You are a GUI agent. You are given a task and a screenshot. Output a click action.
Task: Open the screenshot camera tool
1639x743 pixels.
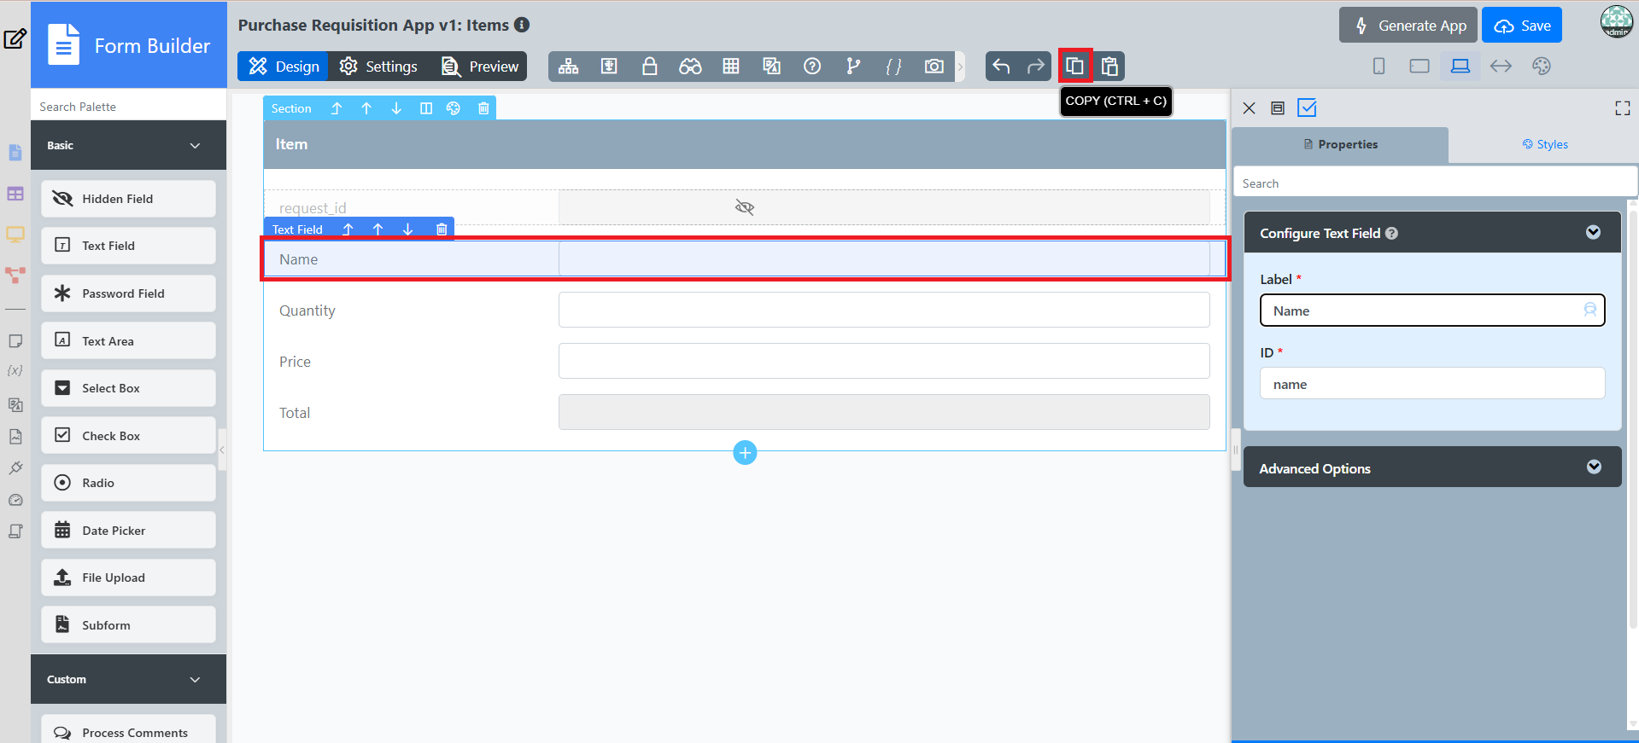[x=934, y=66]
